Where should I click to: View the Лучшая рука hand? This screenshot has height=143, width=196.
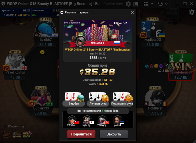point(98,99)
